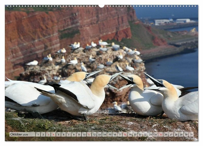Select the red day 3 cell
Viewport: 203px width, 146px height.
tap(48, 134)
